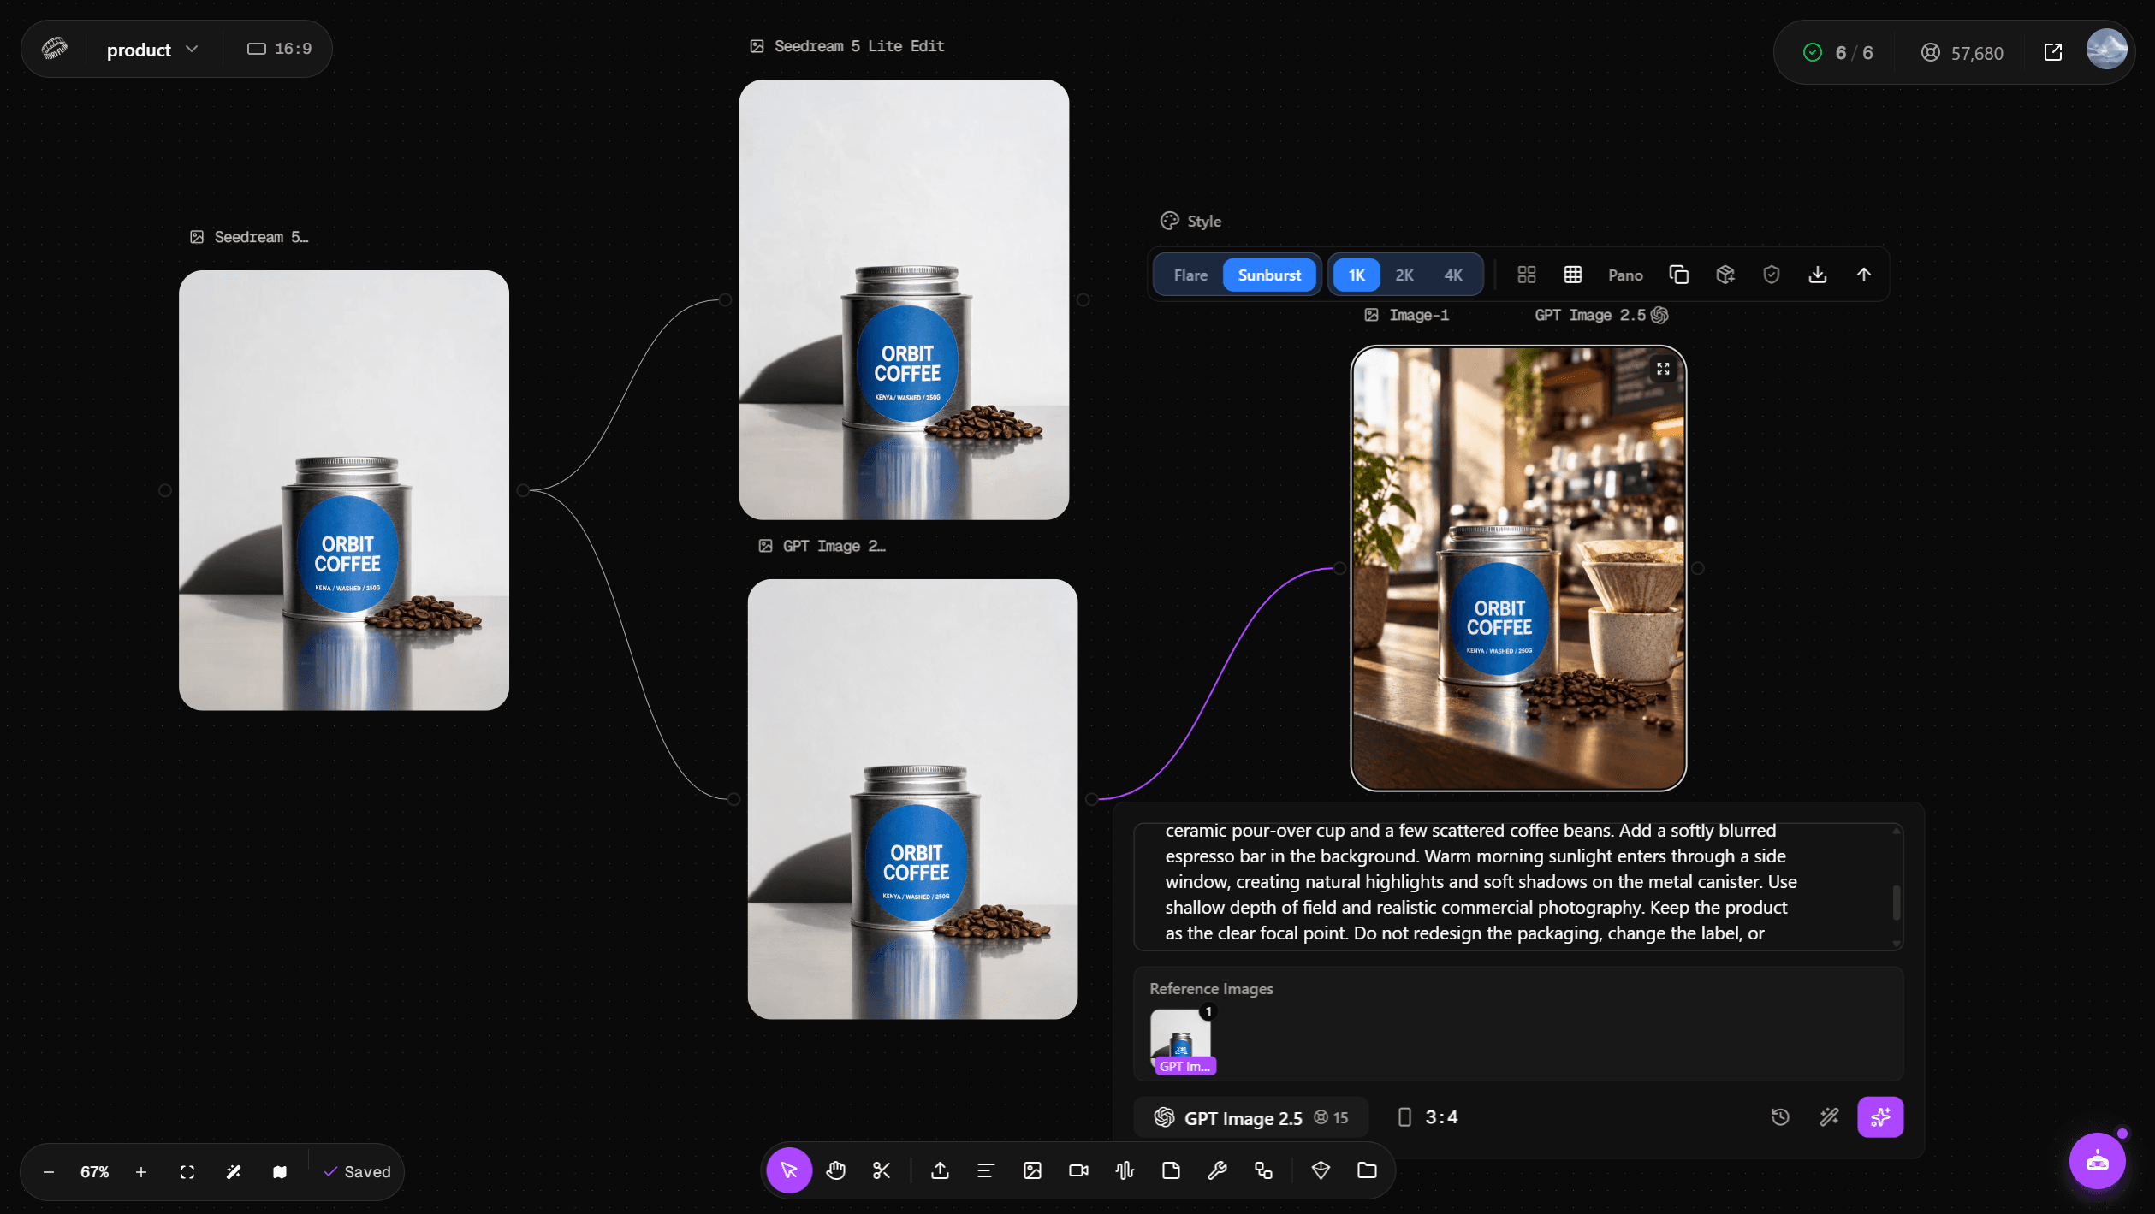The height and width of the screenshot is (1214, 2155).
Task: Click the fit-to-screen icon
Action: (187, 1171)
